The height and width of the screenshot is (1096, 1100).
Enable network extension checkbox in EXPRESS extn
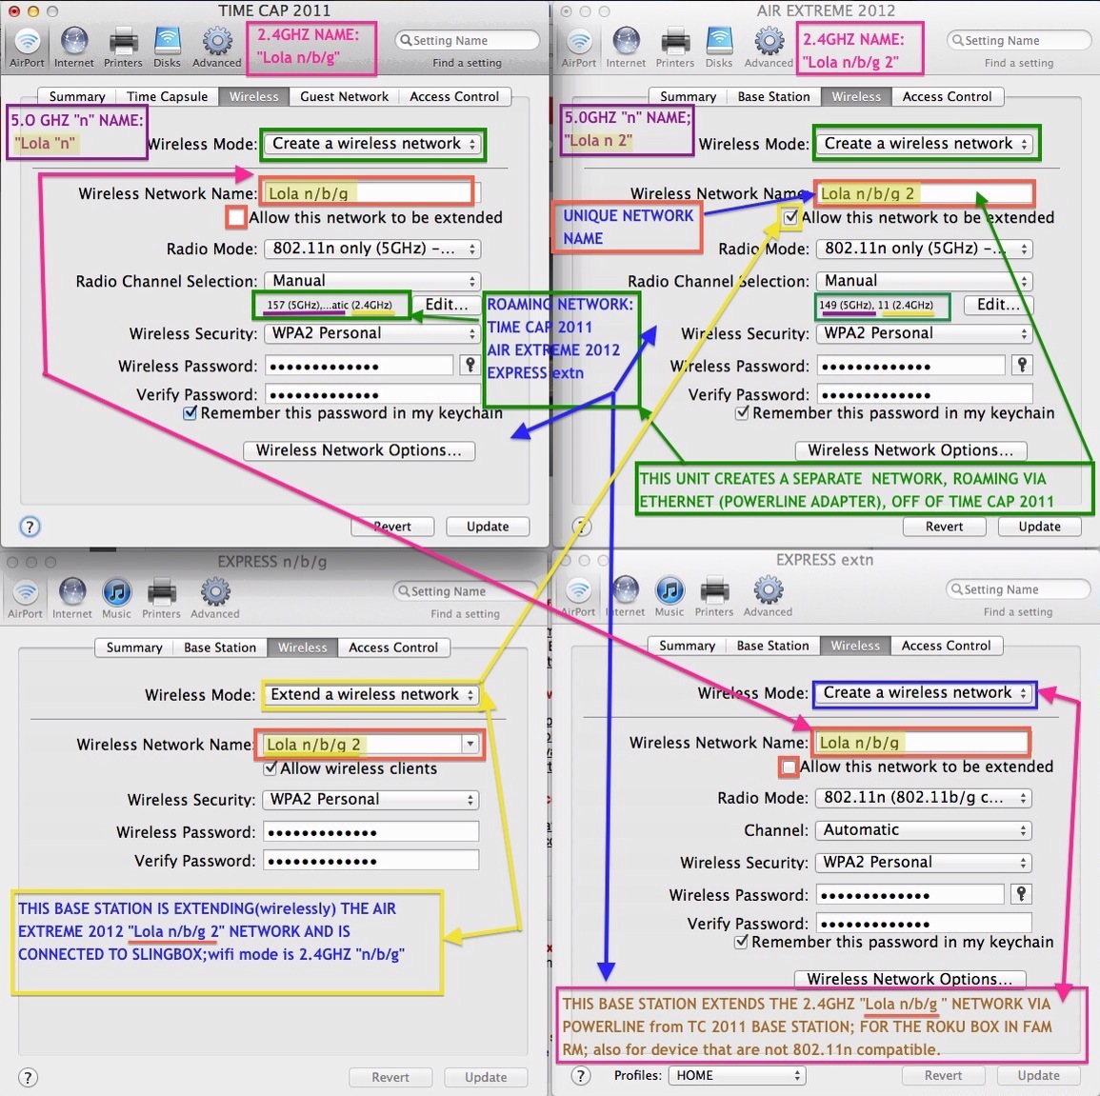(x=789, y=767)
